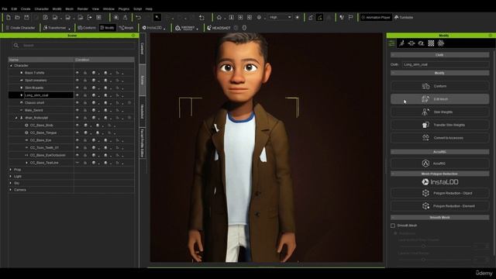Expand the Prop tree node
The image size is (496, 279).
coord(11,170)
